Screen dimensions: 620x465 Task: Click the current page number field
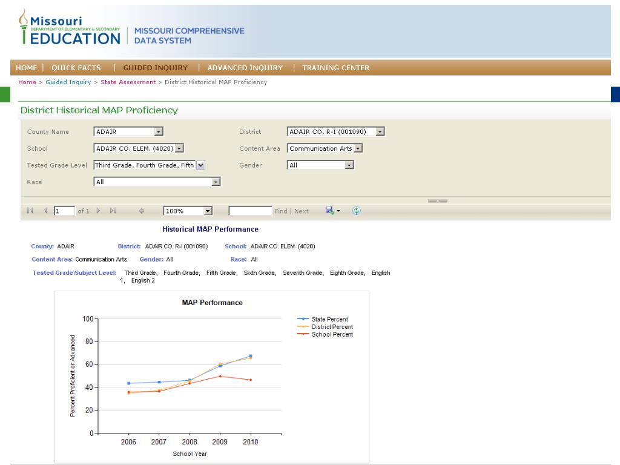pyautogui.click(x=64, y=211)
